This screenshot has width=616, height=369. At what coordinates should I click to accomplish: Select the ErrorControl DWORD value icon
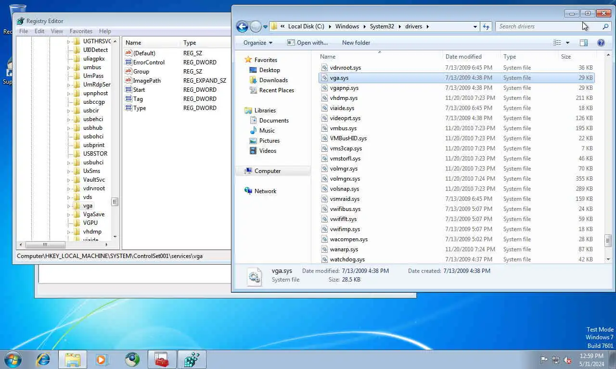click(128, 62)
